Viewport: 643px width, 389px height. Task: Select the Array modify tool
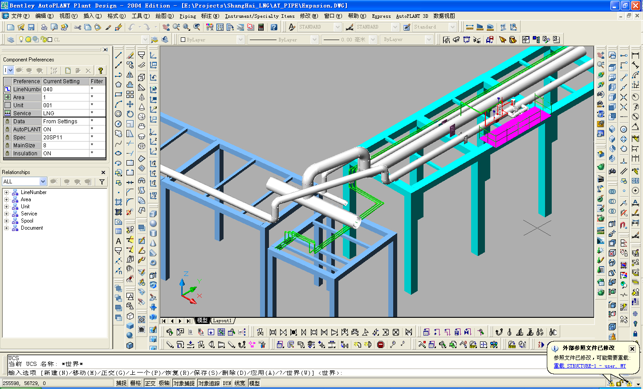click(130, 94)
